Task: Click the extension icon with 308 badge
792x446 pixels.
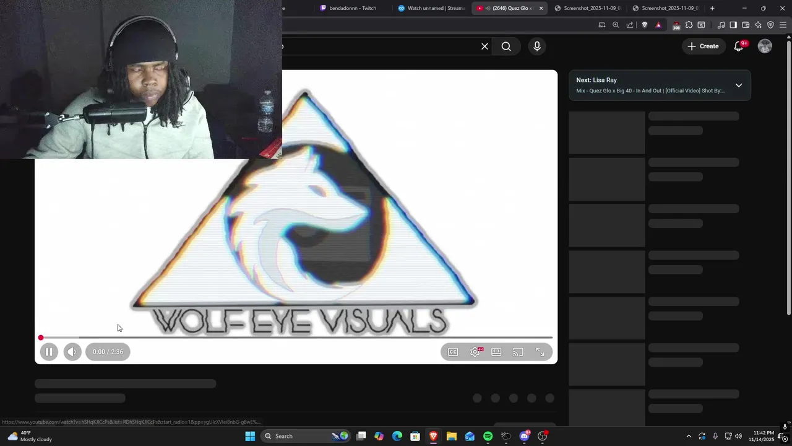Action: tap(676, 25)
